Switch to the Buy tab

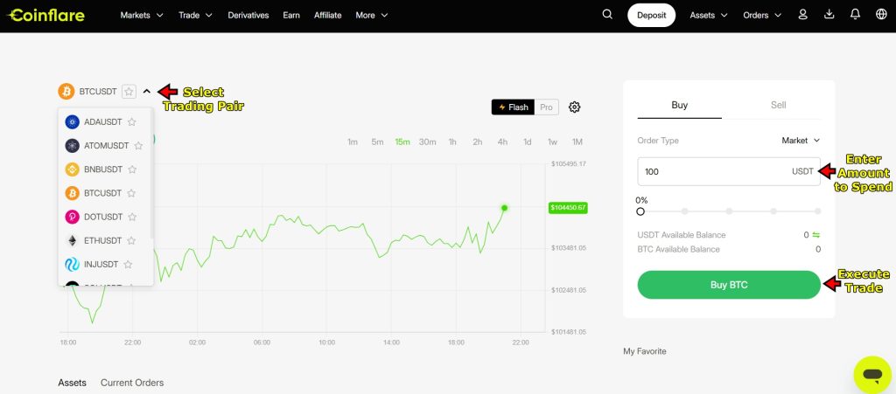coord(679,105)
